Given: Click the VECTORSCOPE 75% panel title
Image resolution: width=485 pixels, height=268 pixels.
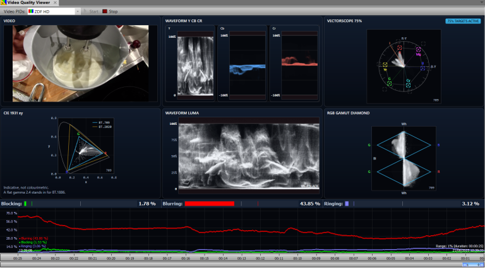Looking at the screenshot, I should click(x=344, y=21).
